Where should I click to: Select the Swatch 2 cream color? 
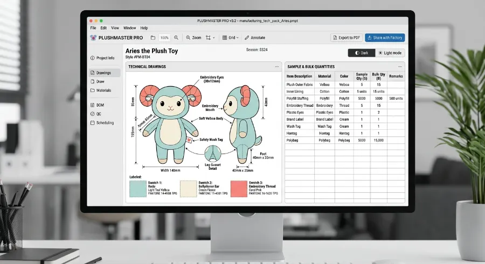point(189,189)
